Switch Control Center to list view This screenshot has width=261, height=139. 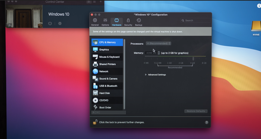pos(94,2)
